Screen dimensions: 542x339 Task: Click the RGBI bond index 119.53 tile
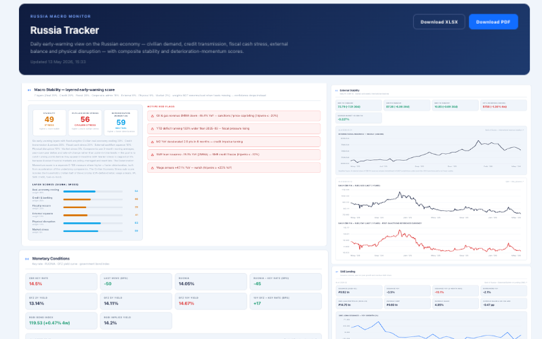click(x=61, y=321)
